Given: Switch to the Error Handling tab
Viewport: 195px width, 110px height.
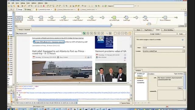Looking at the screenshot, I should pos(168,30).
